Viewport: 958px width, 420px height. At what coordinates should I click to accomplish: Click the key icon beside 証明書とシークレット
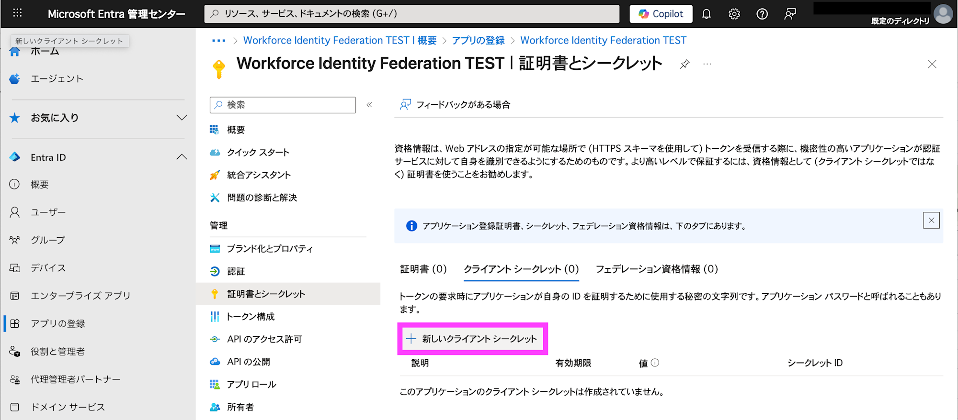(215, 294)
